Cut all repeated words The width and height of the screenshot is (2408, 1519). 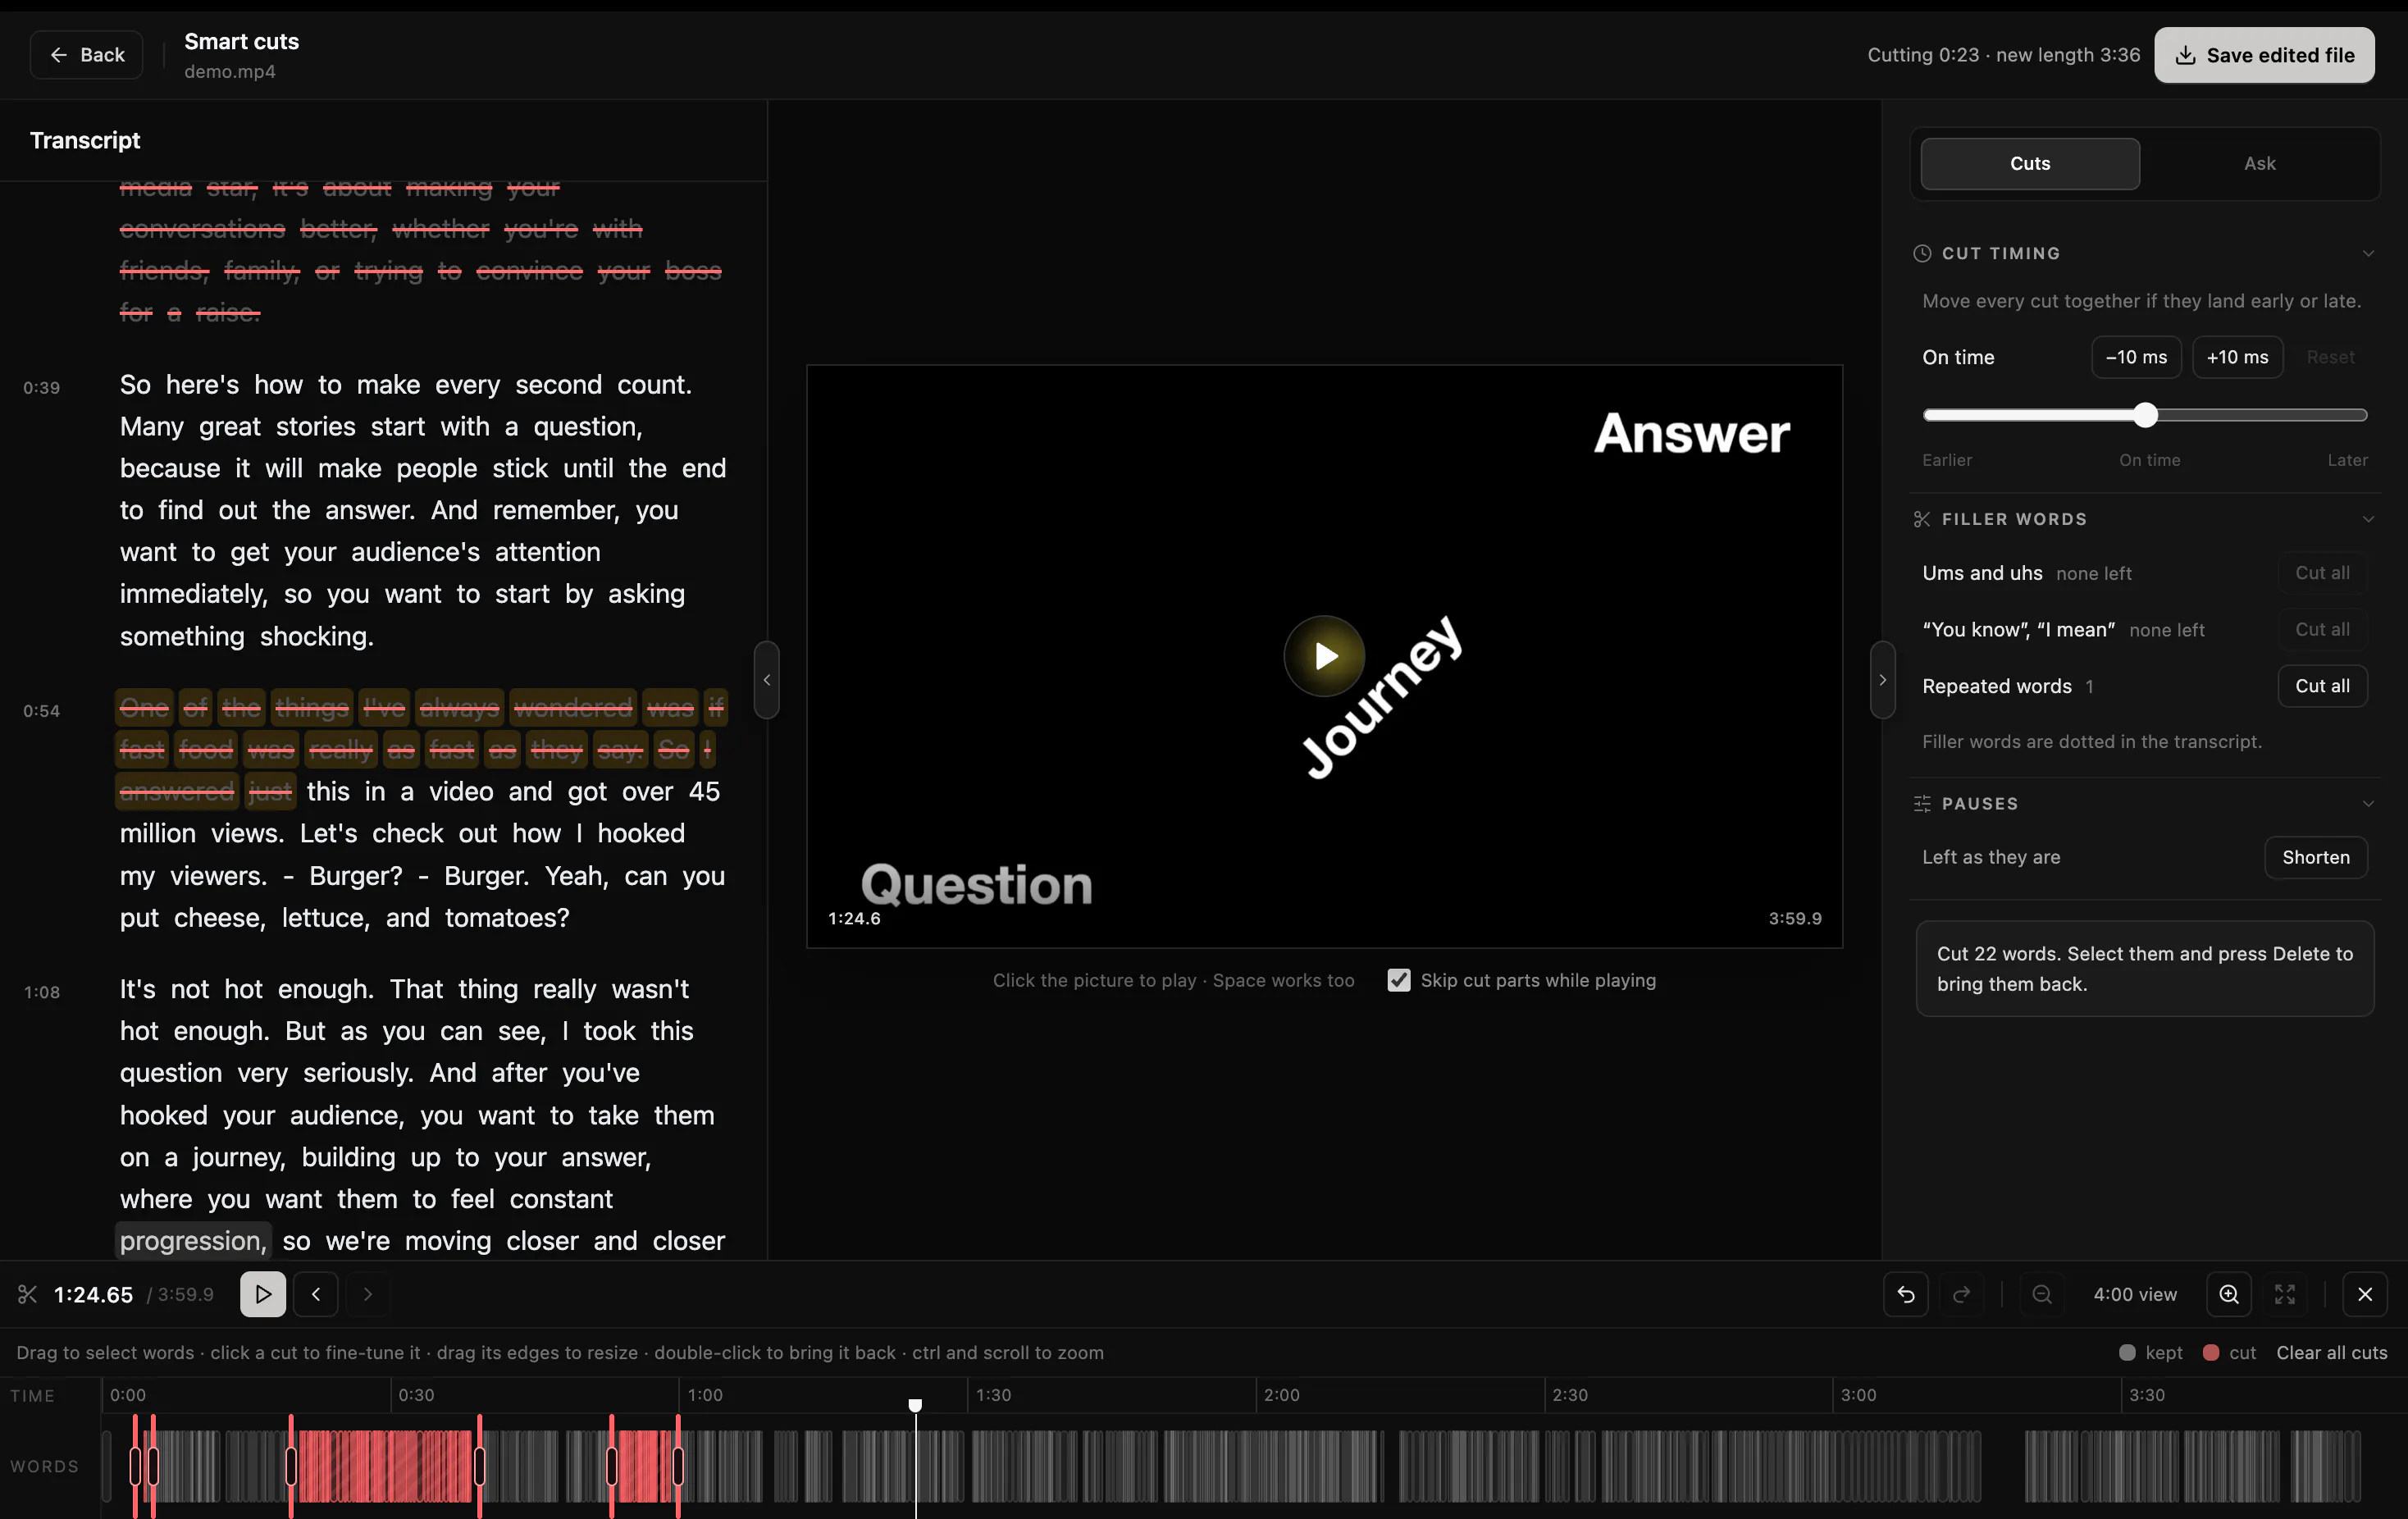click(x=2322, y=686)
